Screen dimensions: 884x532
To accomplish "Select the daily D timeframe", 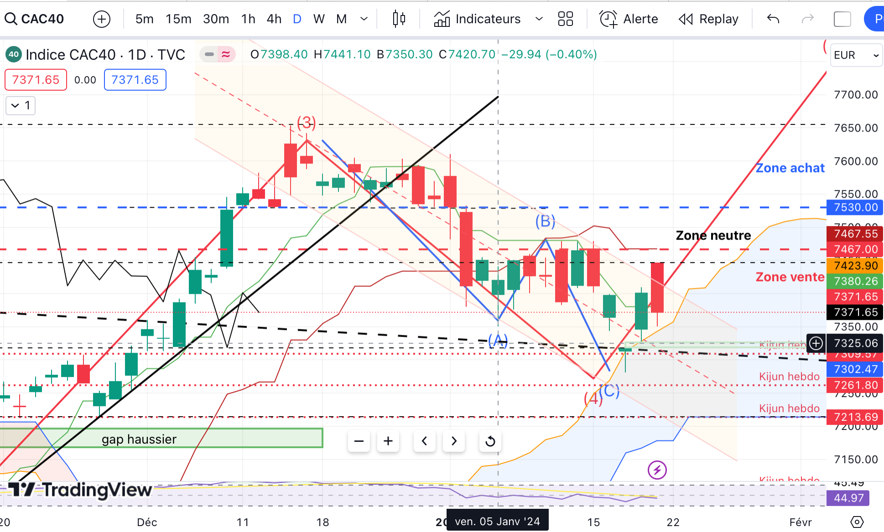I will point(297,19).
